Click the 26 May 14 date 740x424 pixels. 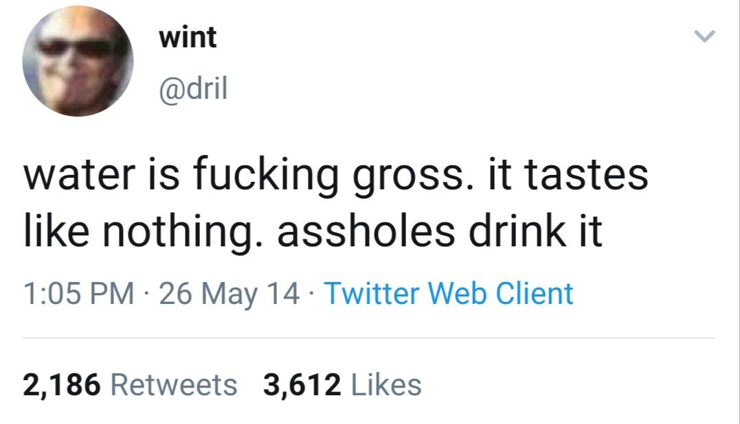click(x=229, y=294)
